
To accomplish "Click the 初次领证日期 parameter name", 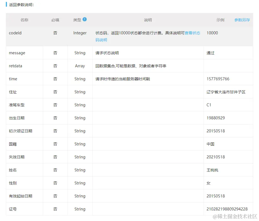I will click(21, 131).
